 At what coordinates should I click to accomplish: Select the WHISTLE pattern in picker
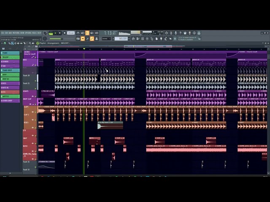10,96
